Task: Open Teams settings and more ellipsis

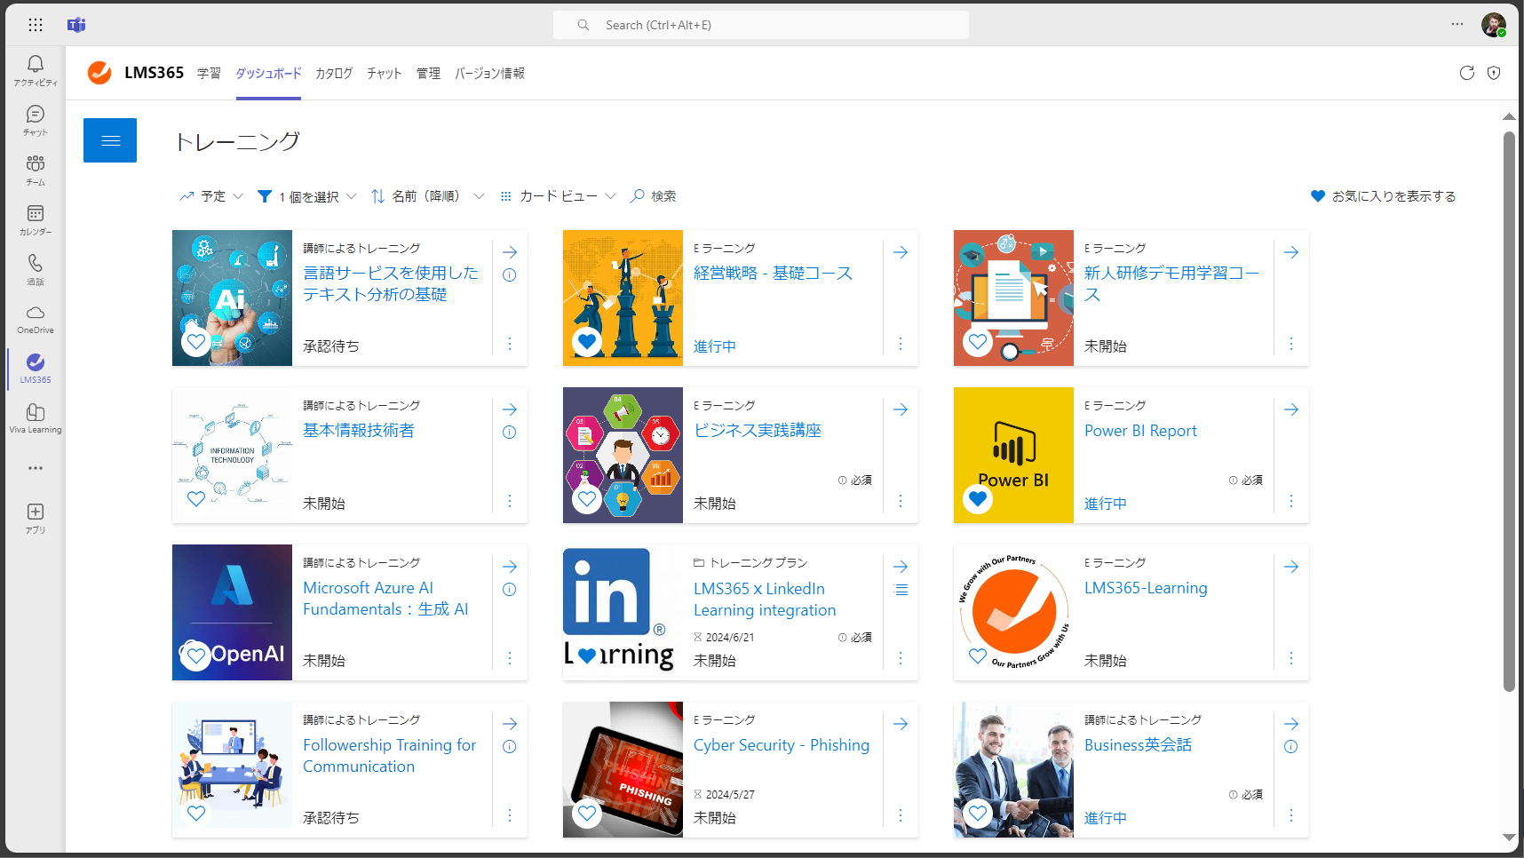Action: pyautogui.click(x=1457, y=24)
